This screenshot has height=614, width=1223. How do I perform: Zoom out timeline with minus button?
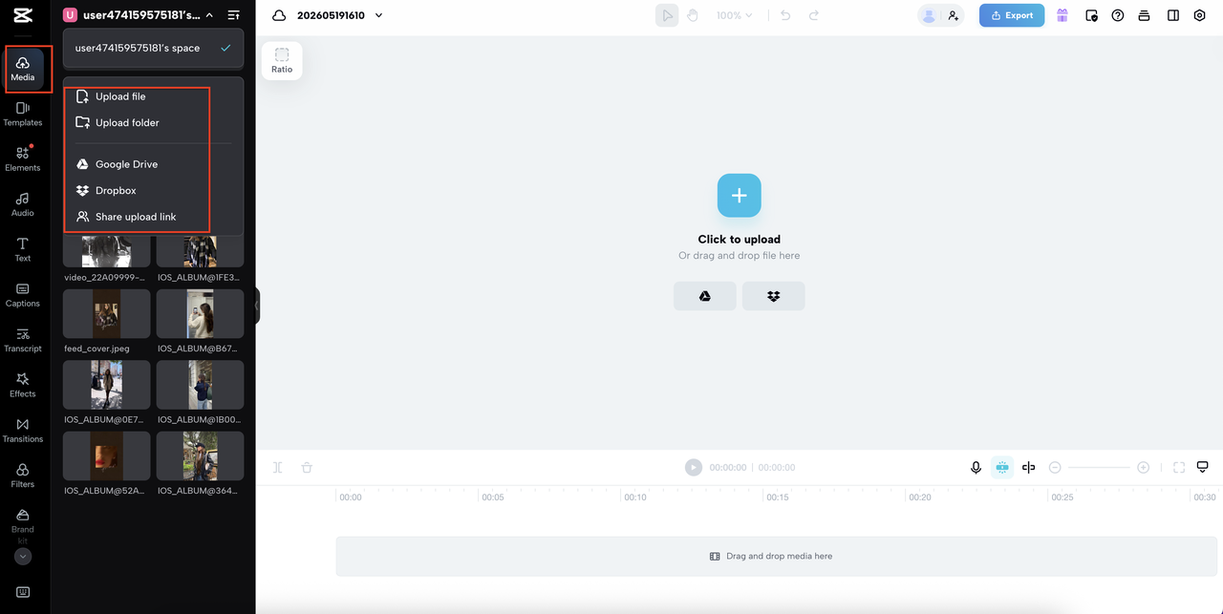coord(1055,468)
